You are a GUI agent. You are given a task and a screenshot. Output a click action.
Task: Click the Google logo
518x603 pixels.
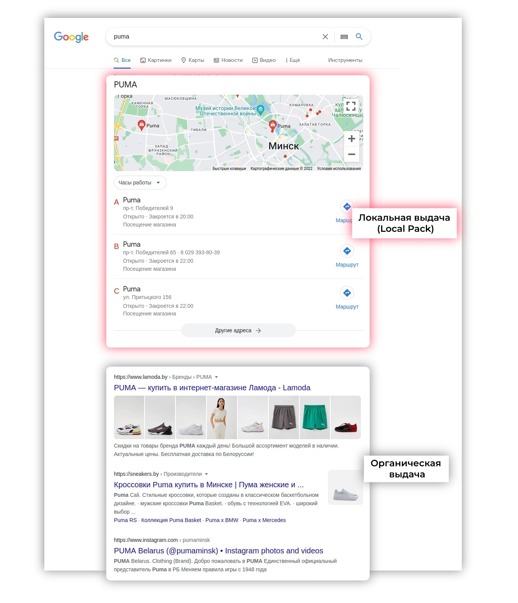(x=71, y=37)
